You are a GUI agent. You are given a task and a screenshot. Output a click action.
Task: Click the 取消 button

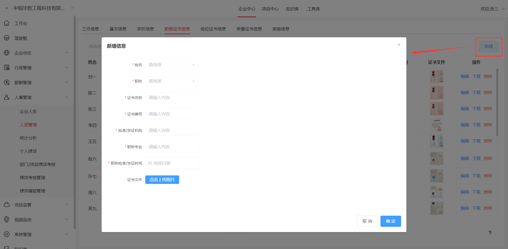click(x=367, y=221)
